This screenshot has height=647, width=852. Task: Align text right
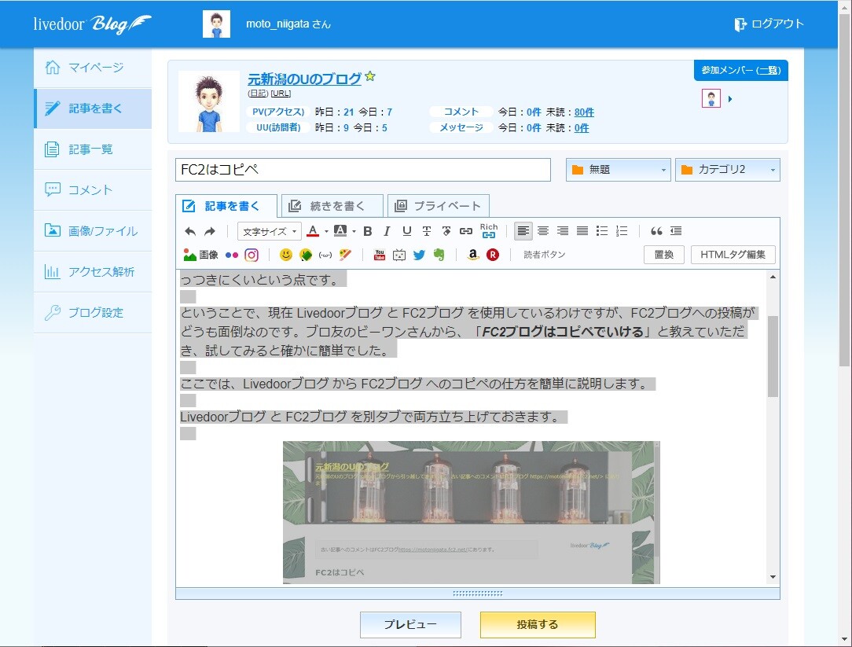pos(563,231)
